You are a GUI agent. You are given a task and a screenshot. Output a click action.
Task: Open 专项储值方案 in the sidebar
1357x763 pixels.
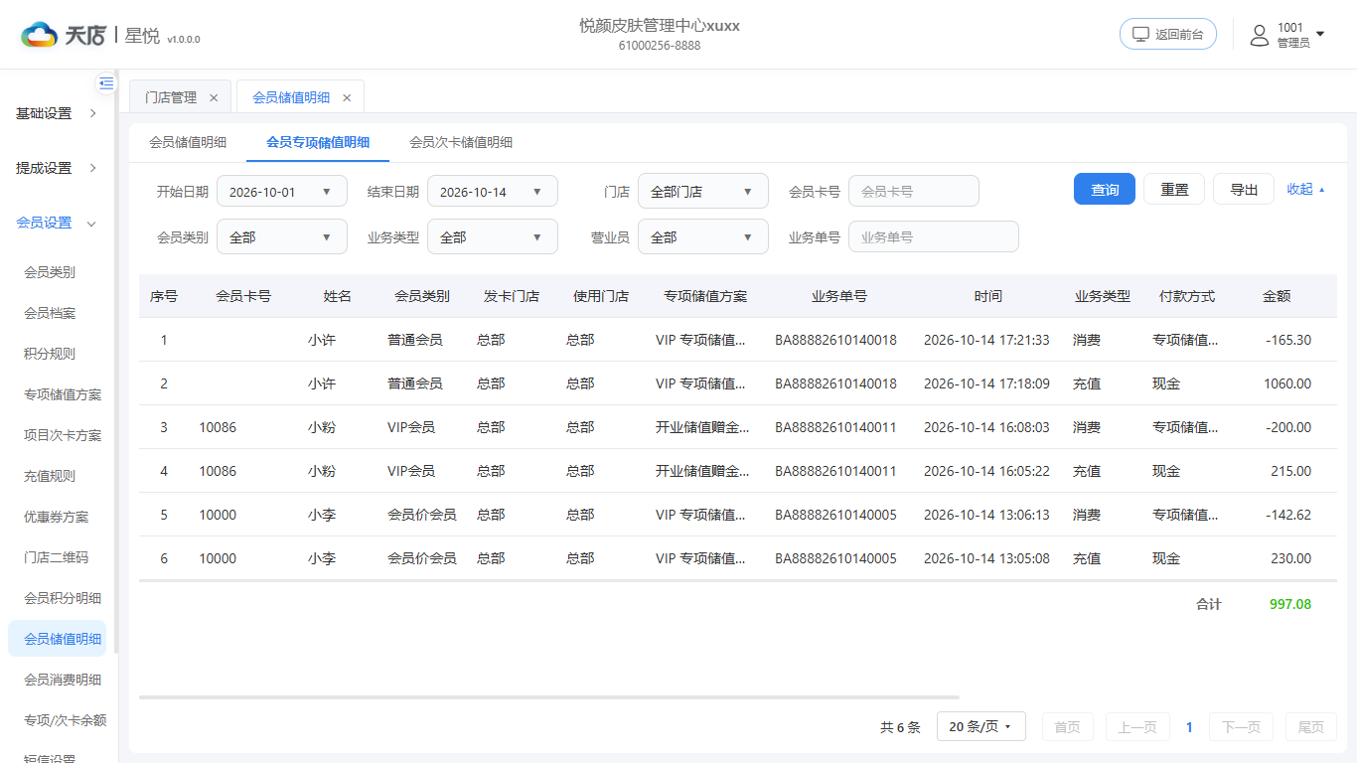click(63, 394)
